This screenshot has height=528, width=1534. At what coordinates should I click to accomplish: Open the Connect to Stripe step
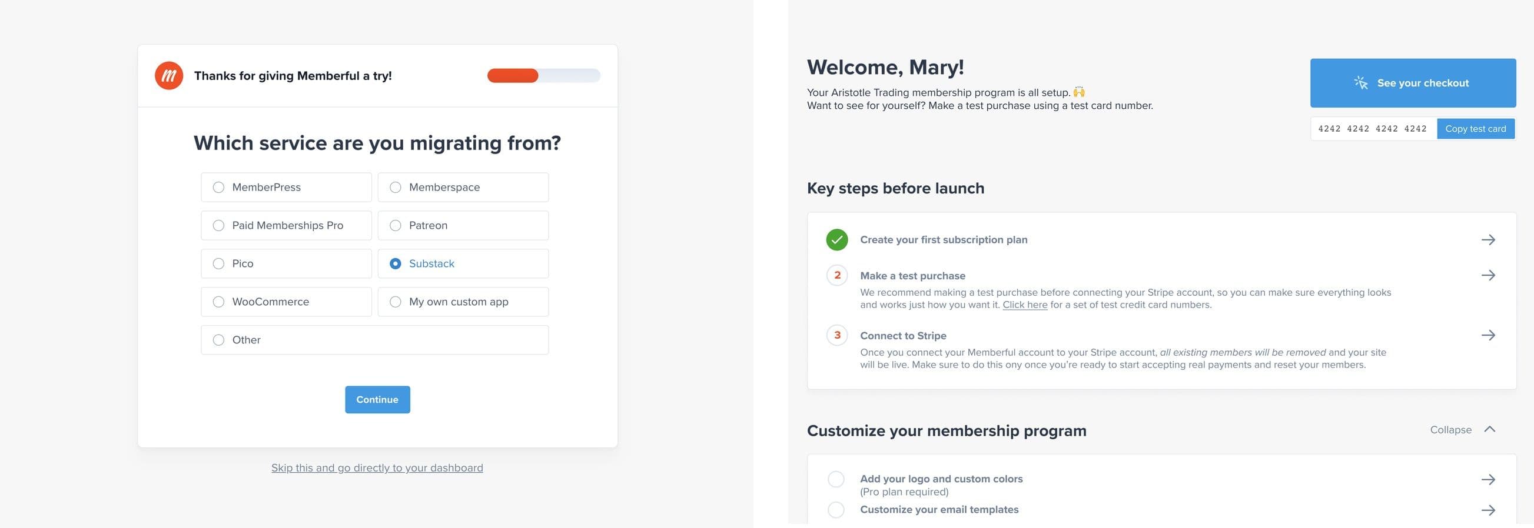point(903,335)
